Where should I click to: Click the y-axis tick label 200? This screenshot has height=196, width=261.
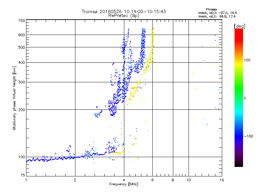[22, 110]
